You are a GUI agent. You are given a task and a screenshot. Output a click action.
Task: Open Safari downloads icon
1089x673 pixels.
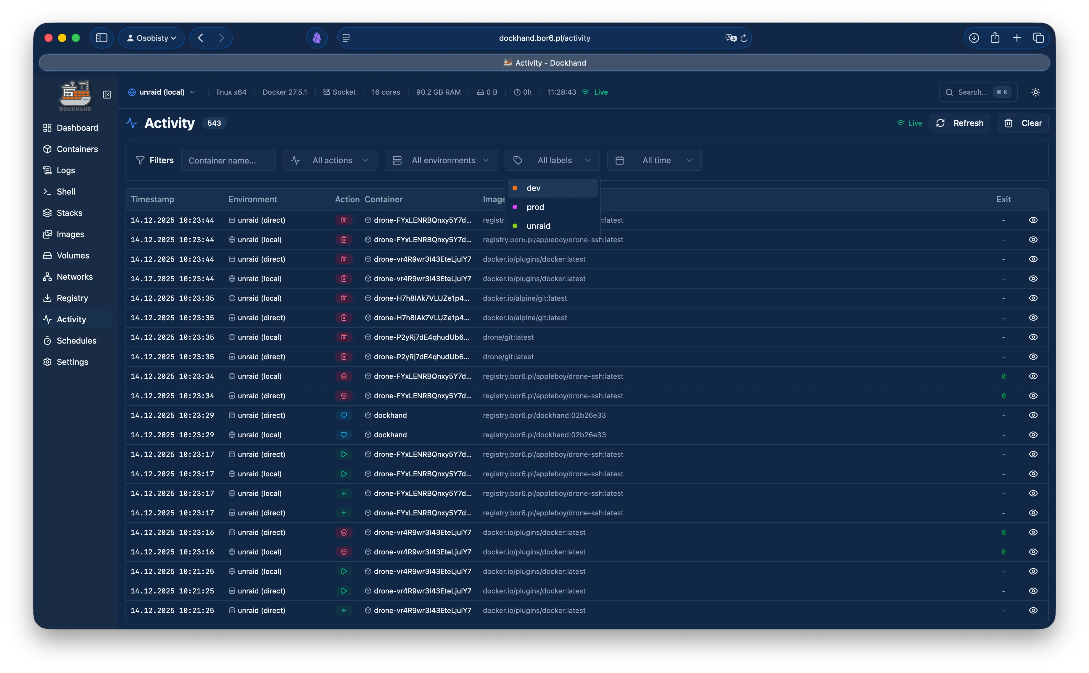point(974,38)
